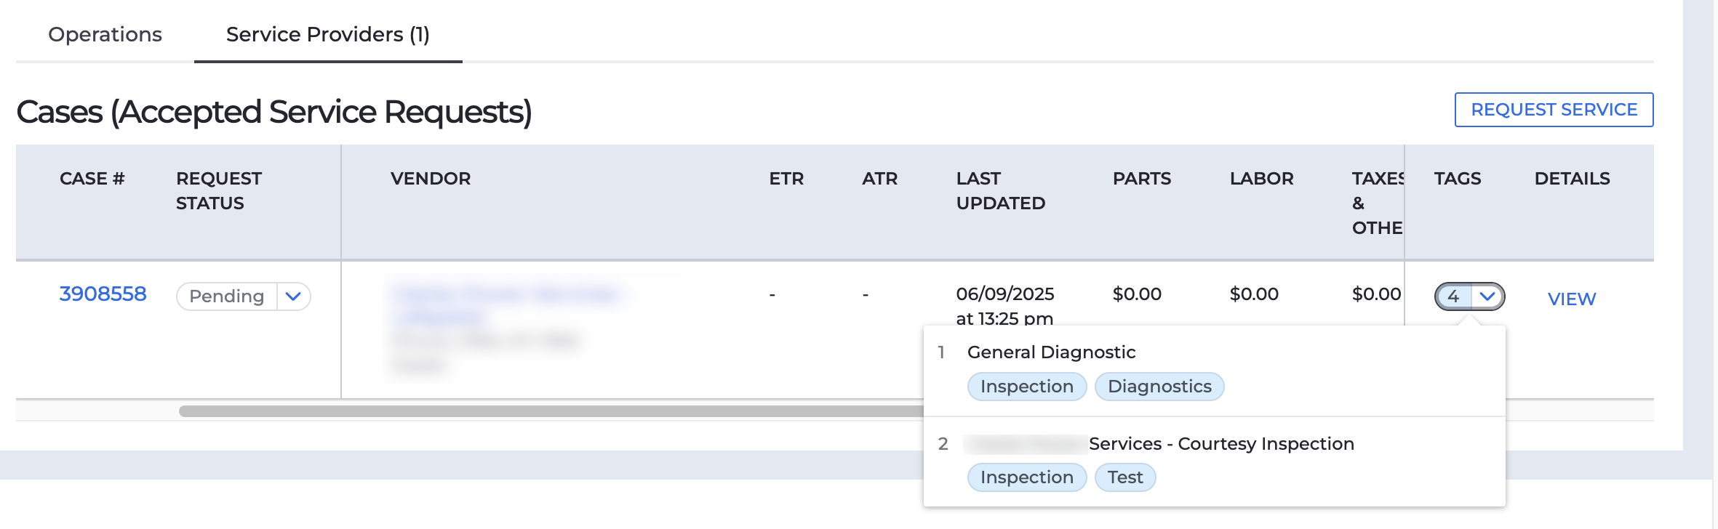
Task: Click the REQUEST SERVICE button
Action: 1554,109
